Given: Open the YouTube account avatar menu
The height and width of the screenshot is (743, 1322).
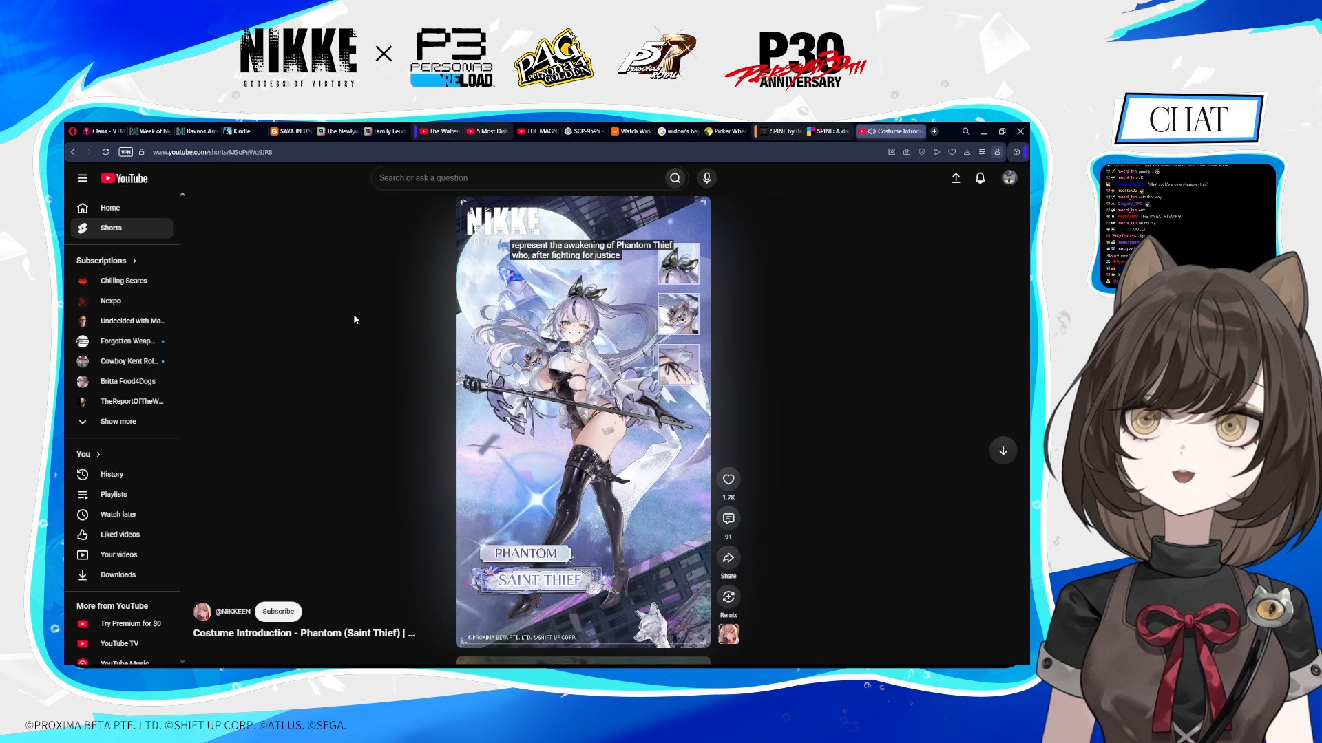Looking at the screenshot, I should tap(1009, 178).
